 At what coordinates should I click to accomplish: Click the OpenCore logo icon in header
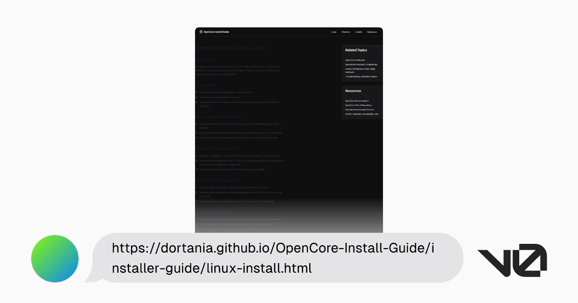[x=201, y=32]
